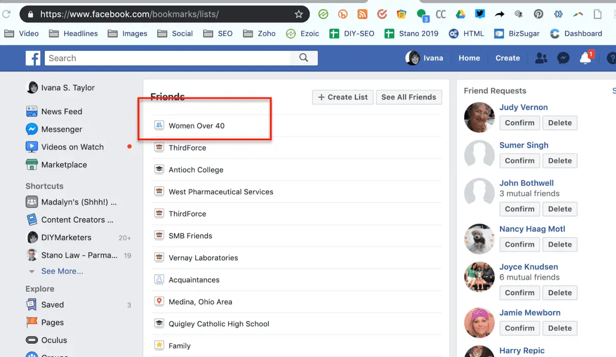
Task: Expand See More in Shortcuts
Action: tap(62, 271)
